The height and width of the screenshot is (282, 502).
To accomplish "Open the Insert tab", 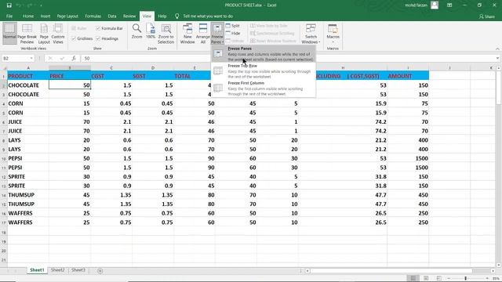I will tap(45, 16).
